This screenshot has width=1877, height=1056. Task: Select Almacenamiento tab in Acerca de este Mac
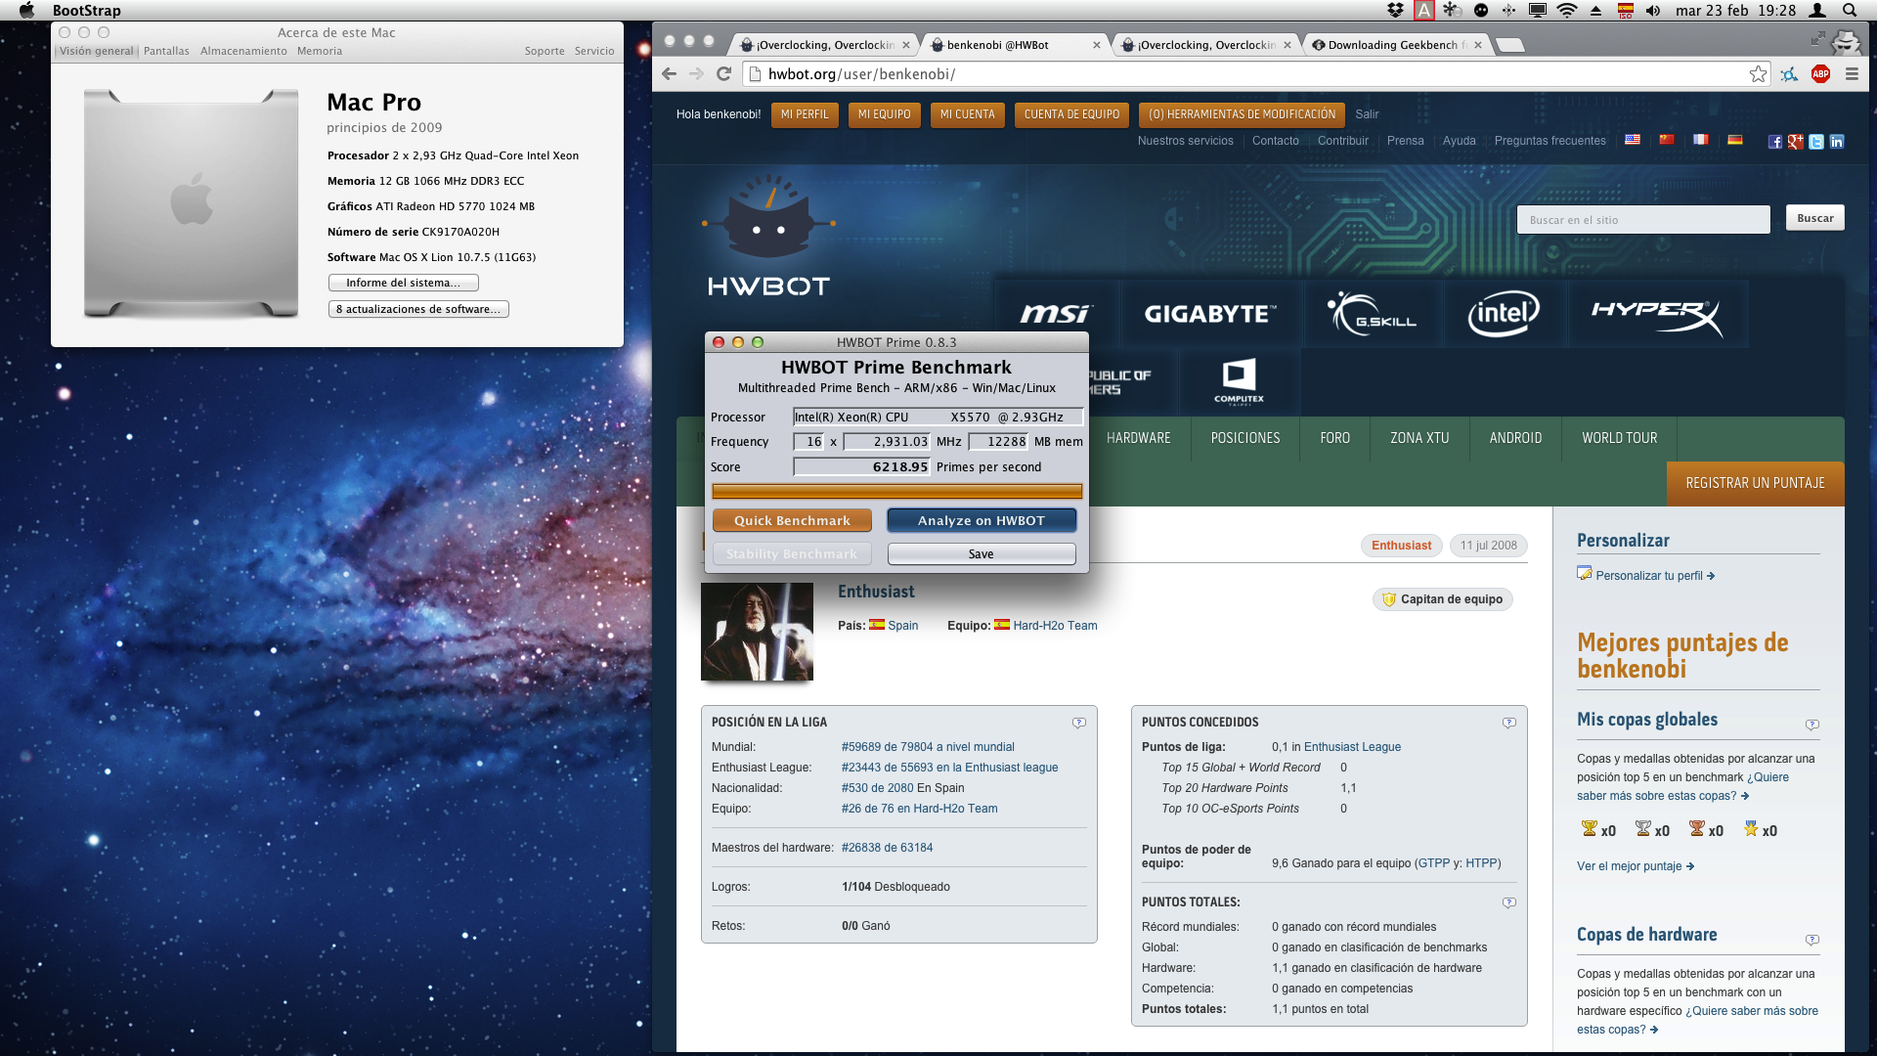243,51
